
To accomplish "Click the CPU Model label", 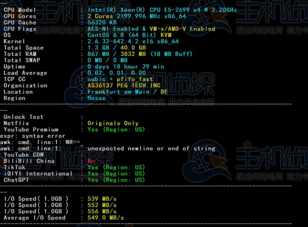I will point(20,10).
